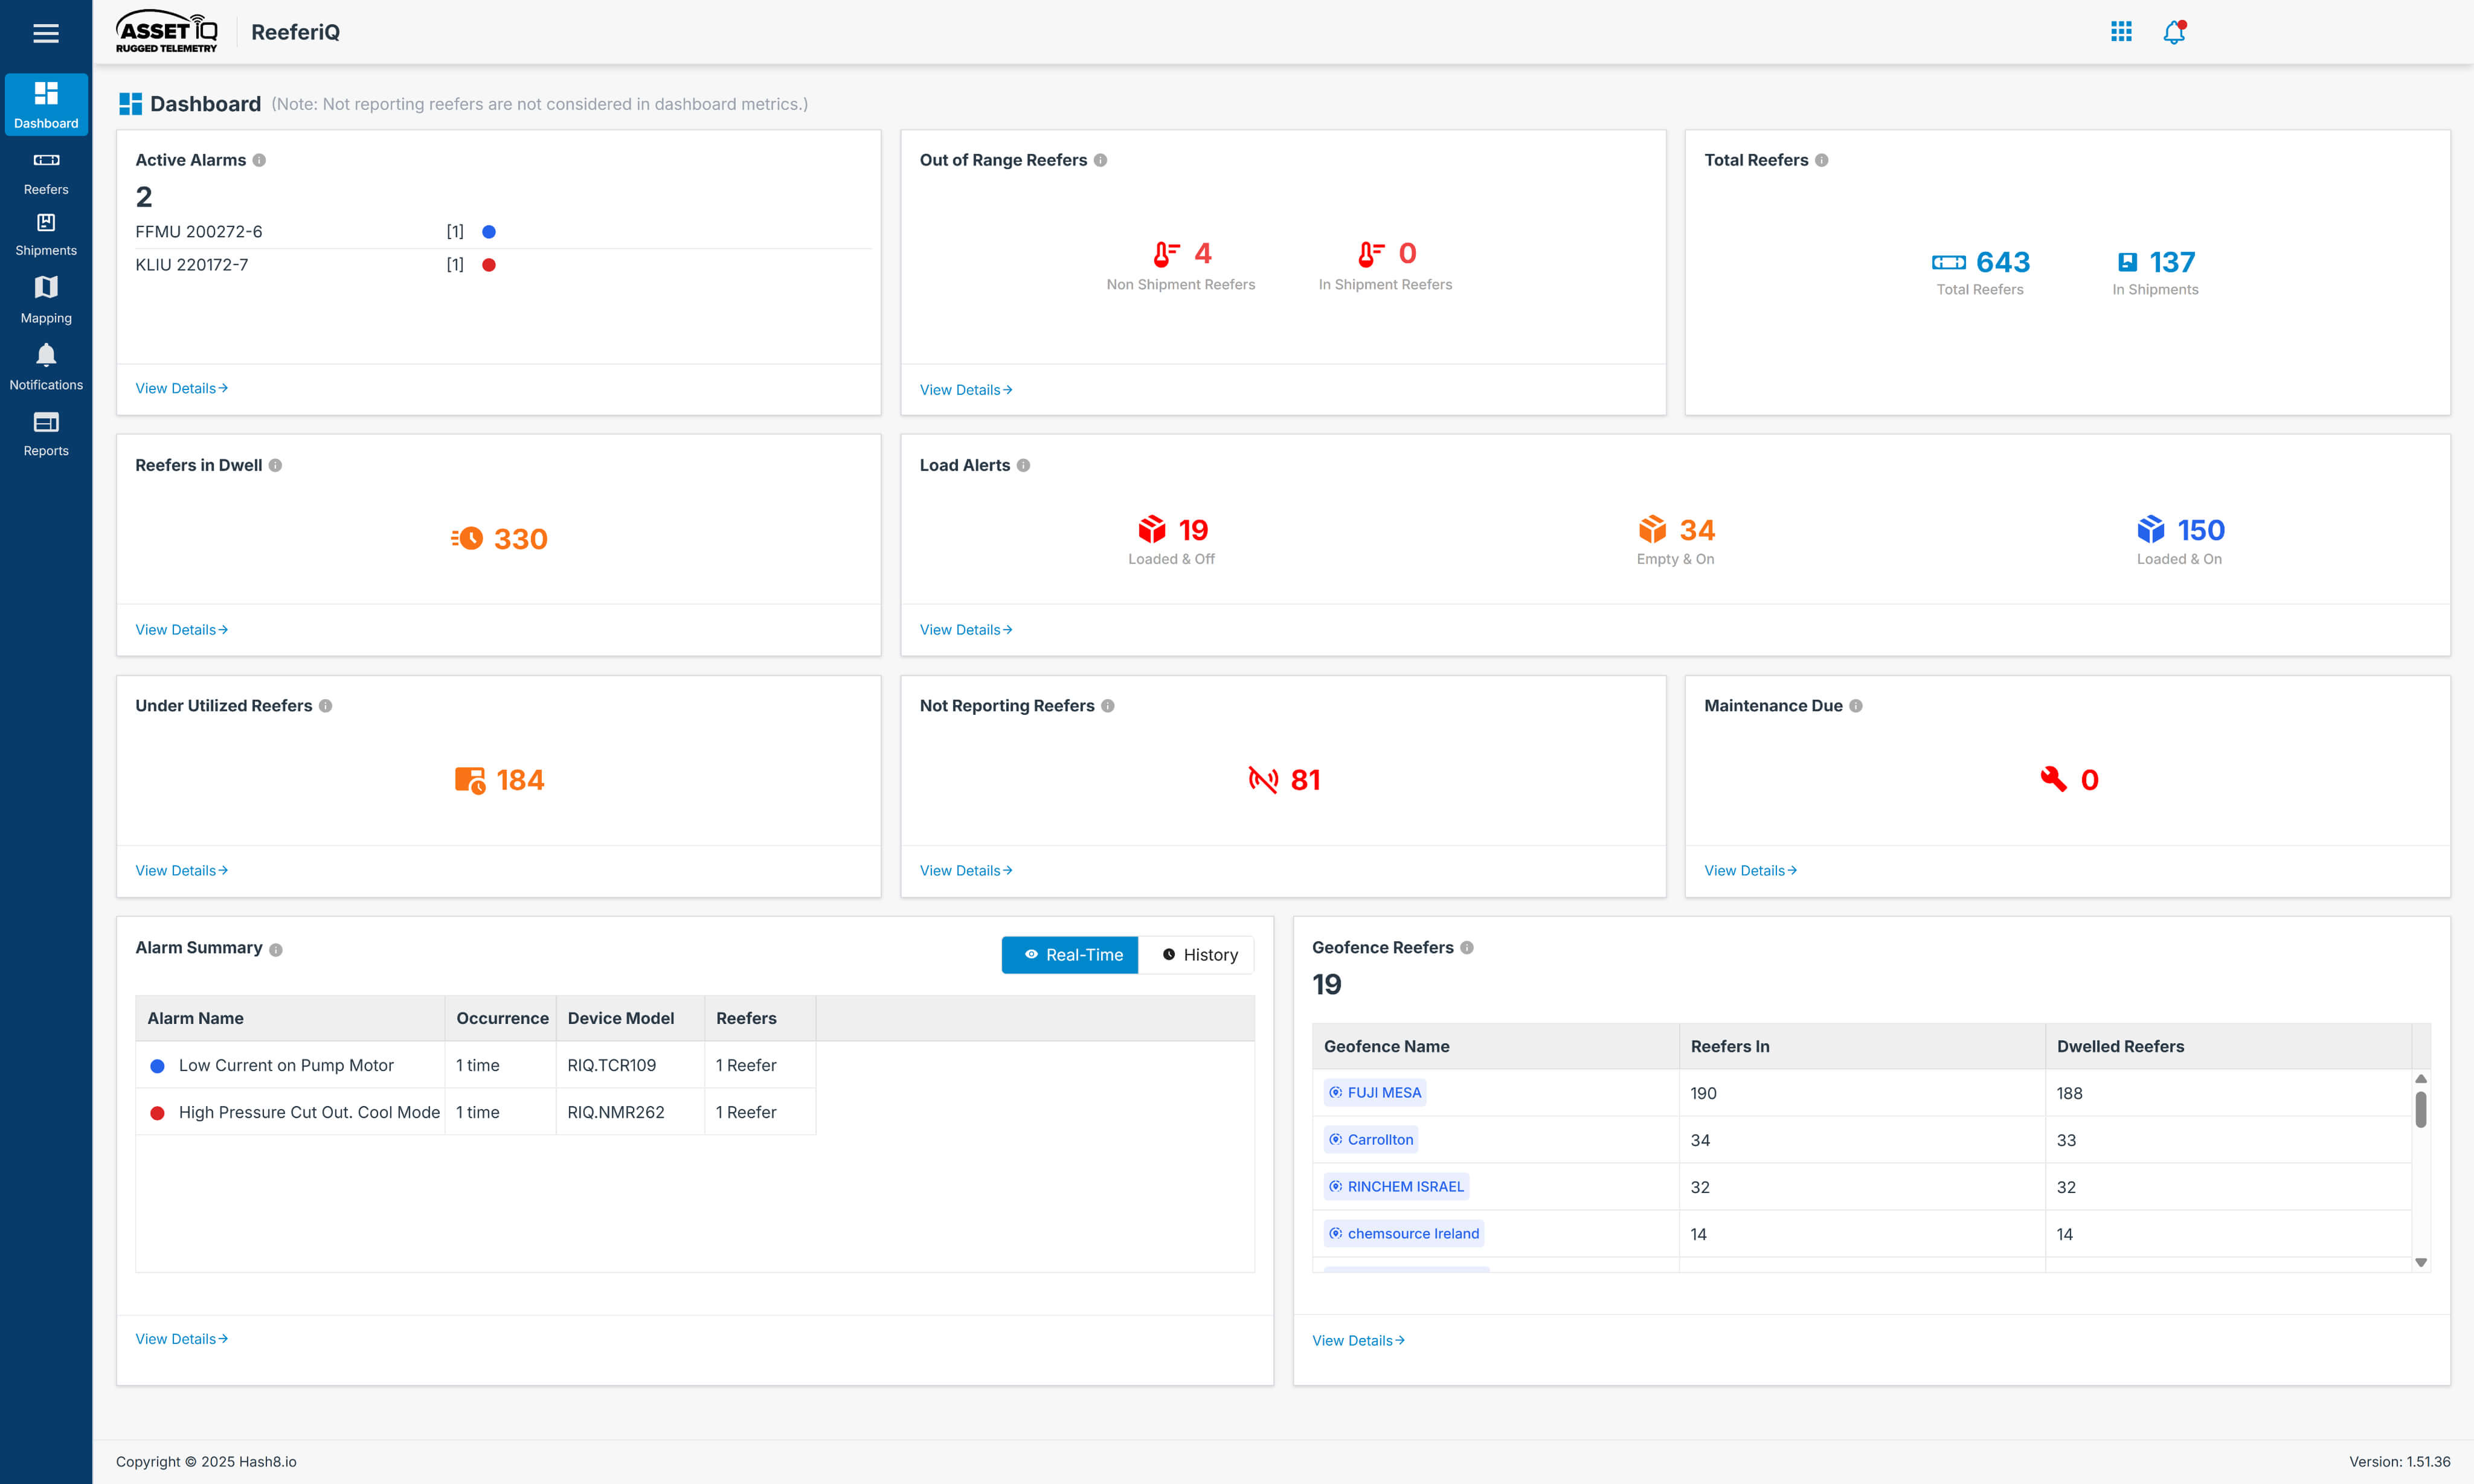Click the geofence table scrollbar down arrow
Image resolution: width=2474 pixels, height=1484 pixels.
[x=2421, y=1263]
